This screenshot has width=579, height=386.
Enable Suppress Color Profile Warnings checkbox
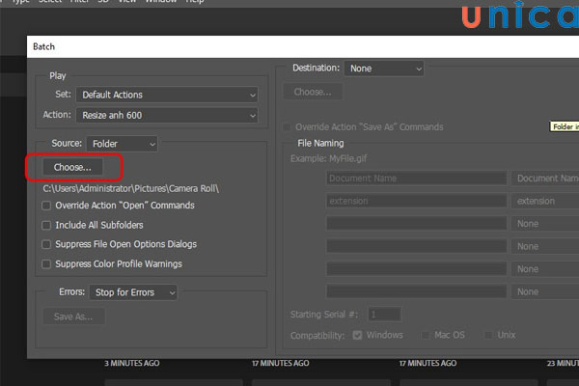(47, 263)
